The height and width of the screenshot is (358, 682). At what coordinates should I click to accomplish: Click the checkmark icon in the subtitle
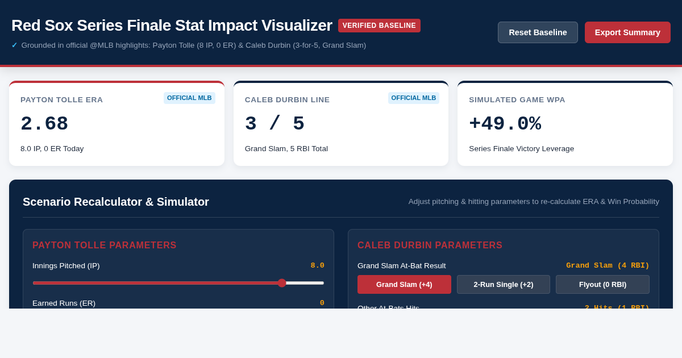(14, 45)
